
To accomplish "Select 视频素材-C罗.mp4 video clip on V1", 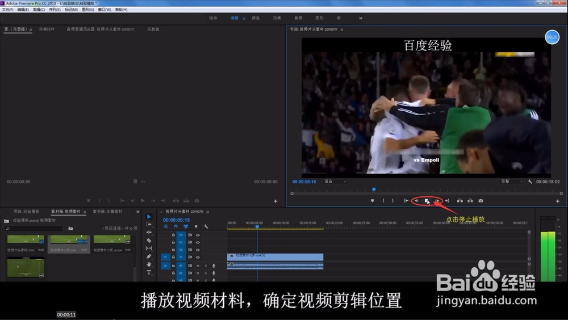I will point(275,256).
